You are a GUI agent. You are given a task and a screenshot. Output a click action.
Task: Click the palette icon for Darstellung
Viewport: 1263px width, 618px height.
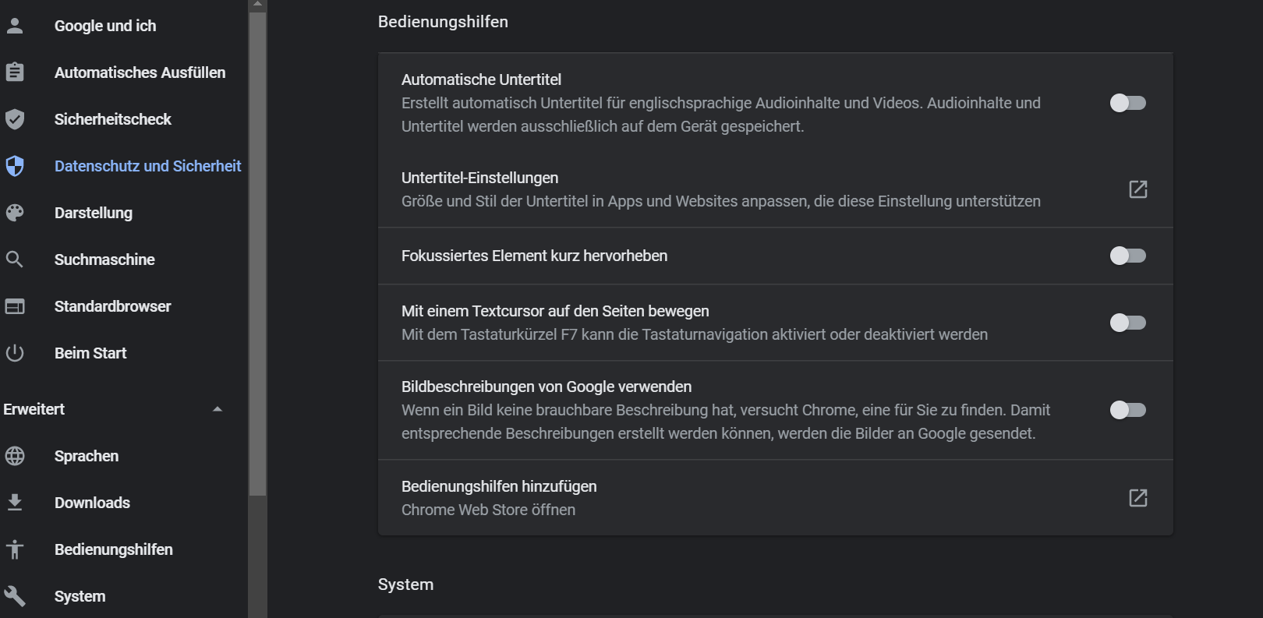(x=15, y=213)
